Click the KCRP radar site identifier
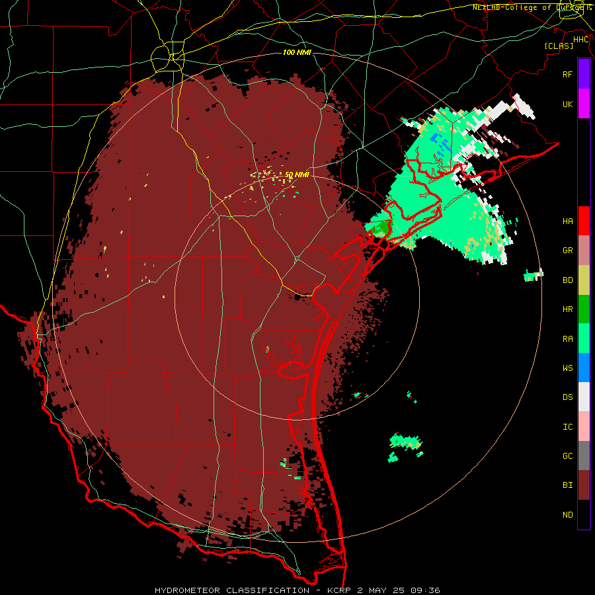595x595 pixels. (338, 590)
